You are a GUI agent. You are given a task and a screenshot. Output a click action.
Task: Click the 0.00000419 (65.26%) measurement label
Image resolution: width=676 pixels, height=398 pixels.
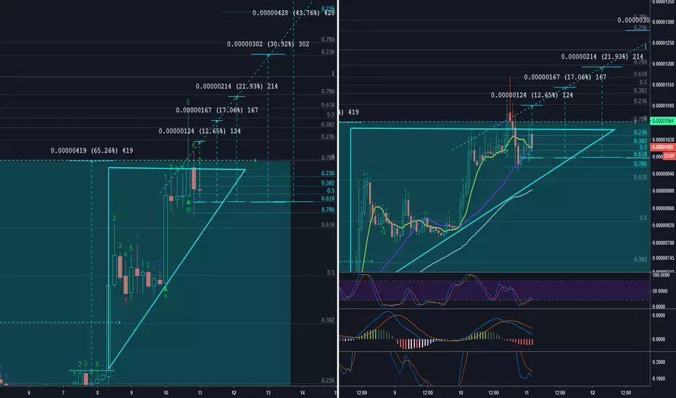[x=92, y=151]
